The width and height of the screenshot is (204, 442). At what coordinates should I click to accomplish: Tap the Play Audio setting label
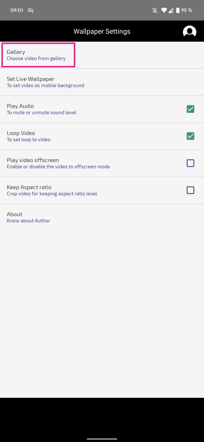point(21,106)
